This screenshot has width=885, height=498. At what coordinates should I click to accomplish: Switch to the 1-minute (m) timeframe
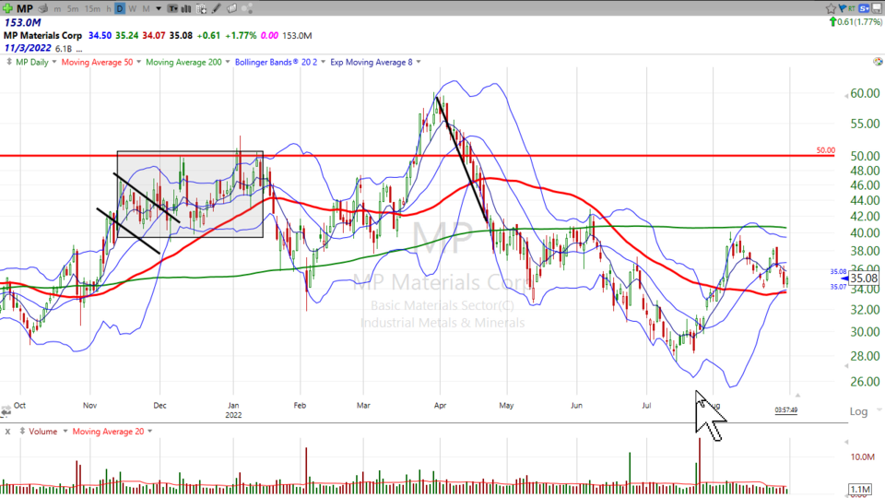57,9
